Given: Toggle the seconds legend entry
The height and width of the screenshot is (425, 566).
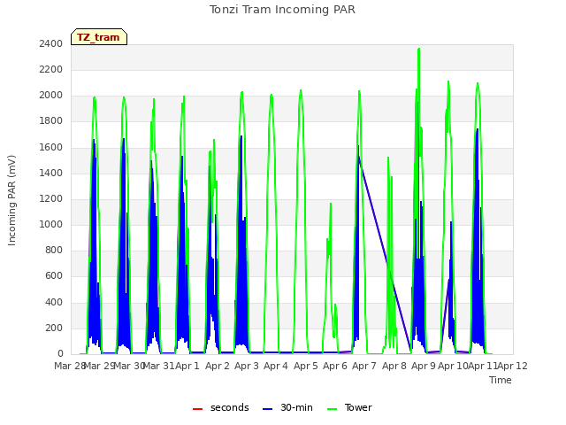Looking at the screenshot, I should pyautogui.click(x=220, y=407).
